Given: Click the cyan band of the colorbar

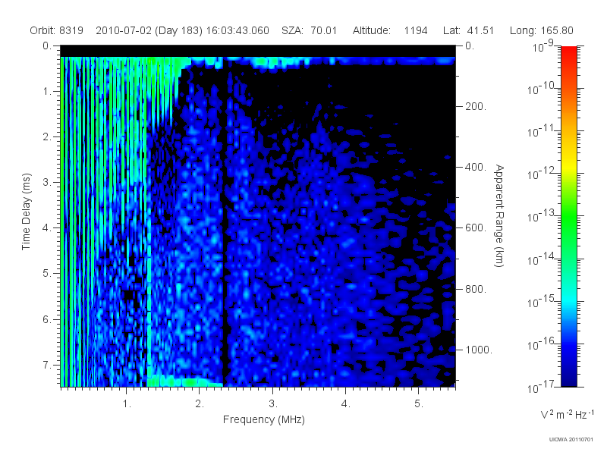Looking at the screenshot, I should point(569,298).
